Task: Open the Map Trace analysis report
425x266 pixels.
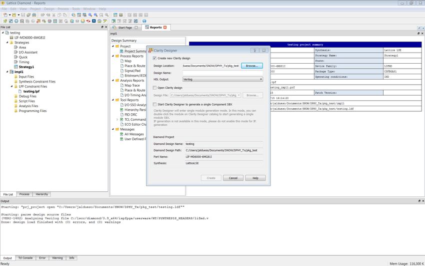Action: pos(132,85)
